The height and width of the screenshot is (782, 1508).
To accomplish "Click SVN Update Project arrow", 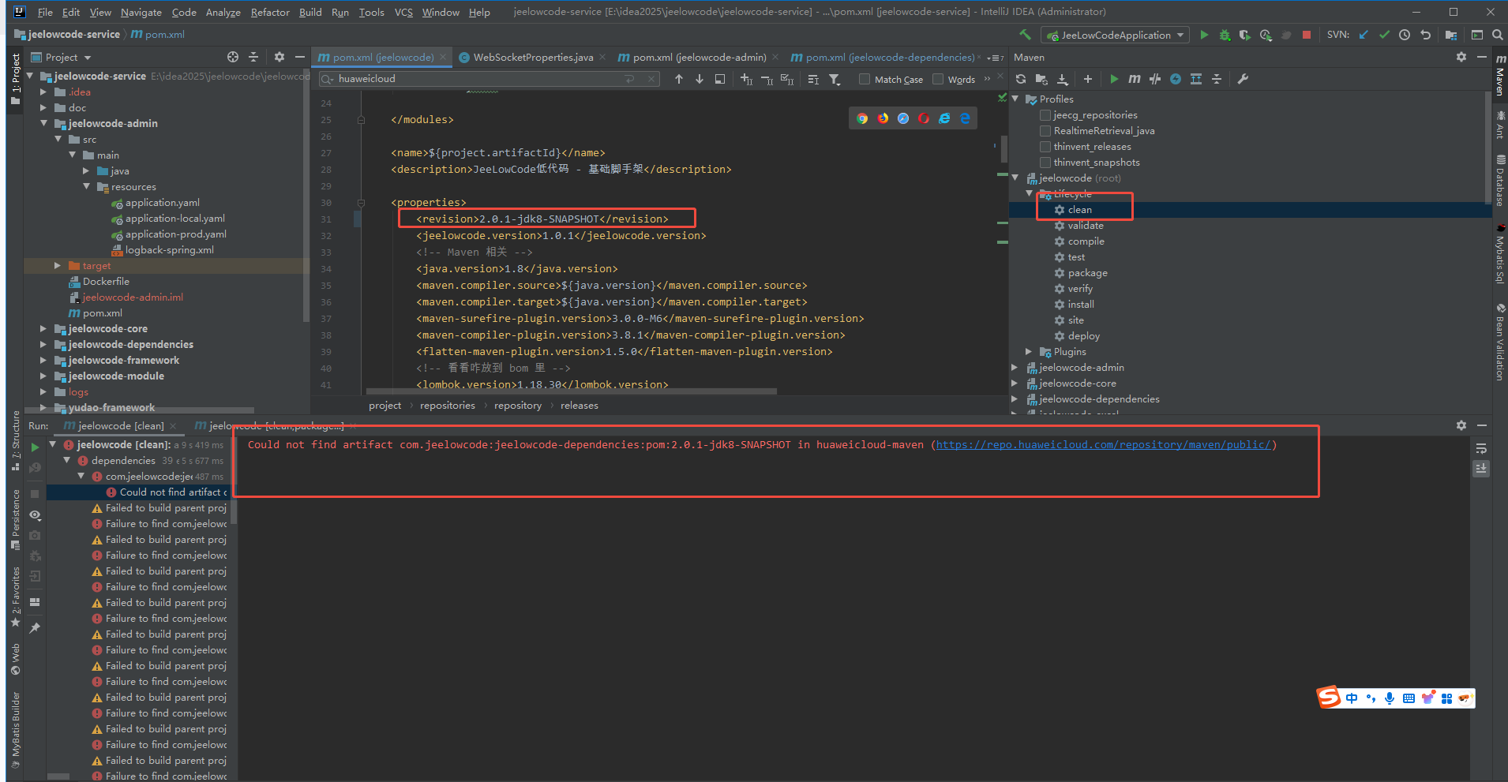I will click(x=1364, y=35).
